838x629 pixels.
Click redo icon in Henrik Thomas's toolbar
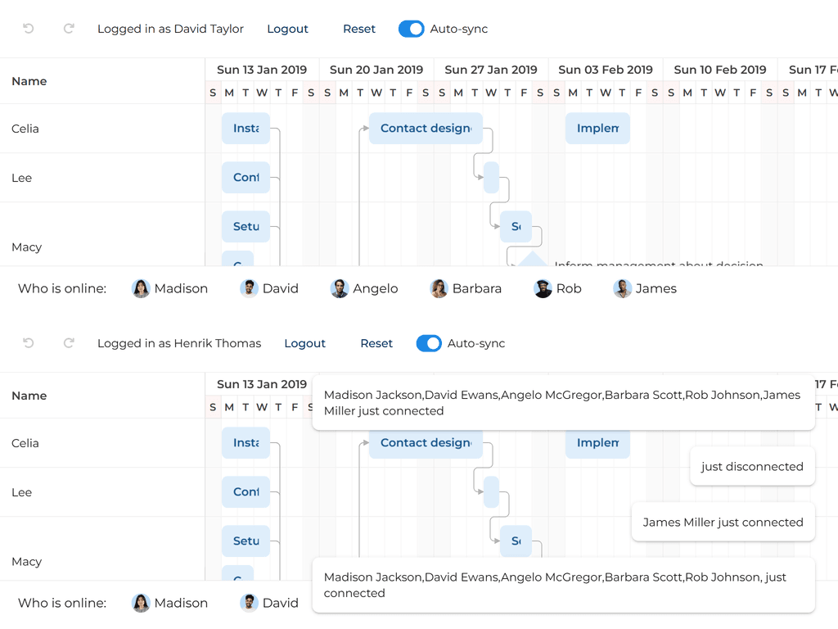coord(69,343)
